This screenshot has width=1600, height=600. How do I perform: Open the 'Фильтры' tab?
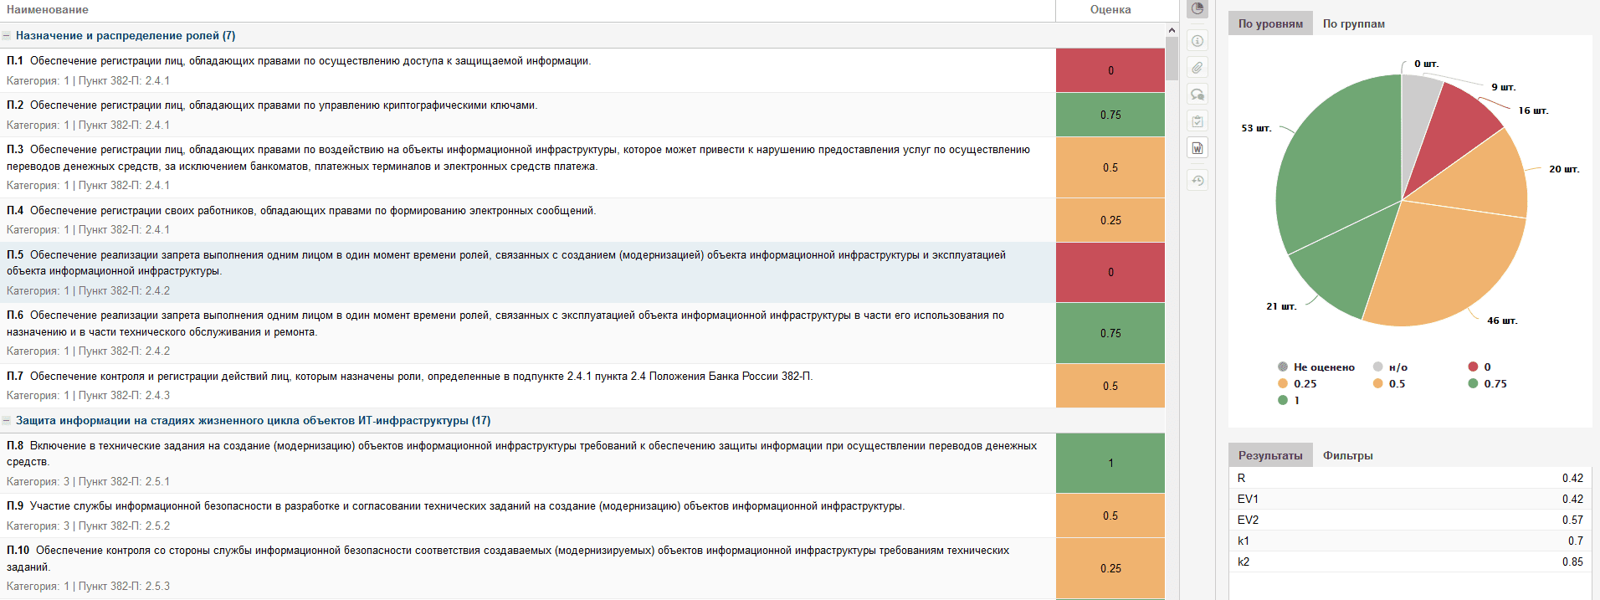[1347, 456]
